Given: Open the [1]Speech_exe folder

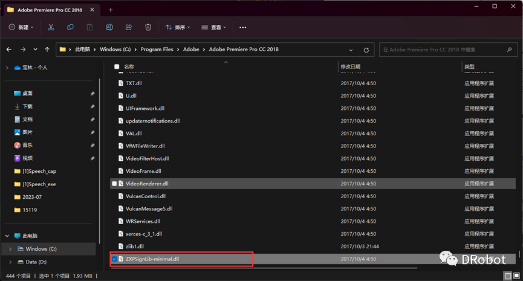Looking at the screenshot, I should (39, 184).
